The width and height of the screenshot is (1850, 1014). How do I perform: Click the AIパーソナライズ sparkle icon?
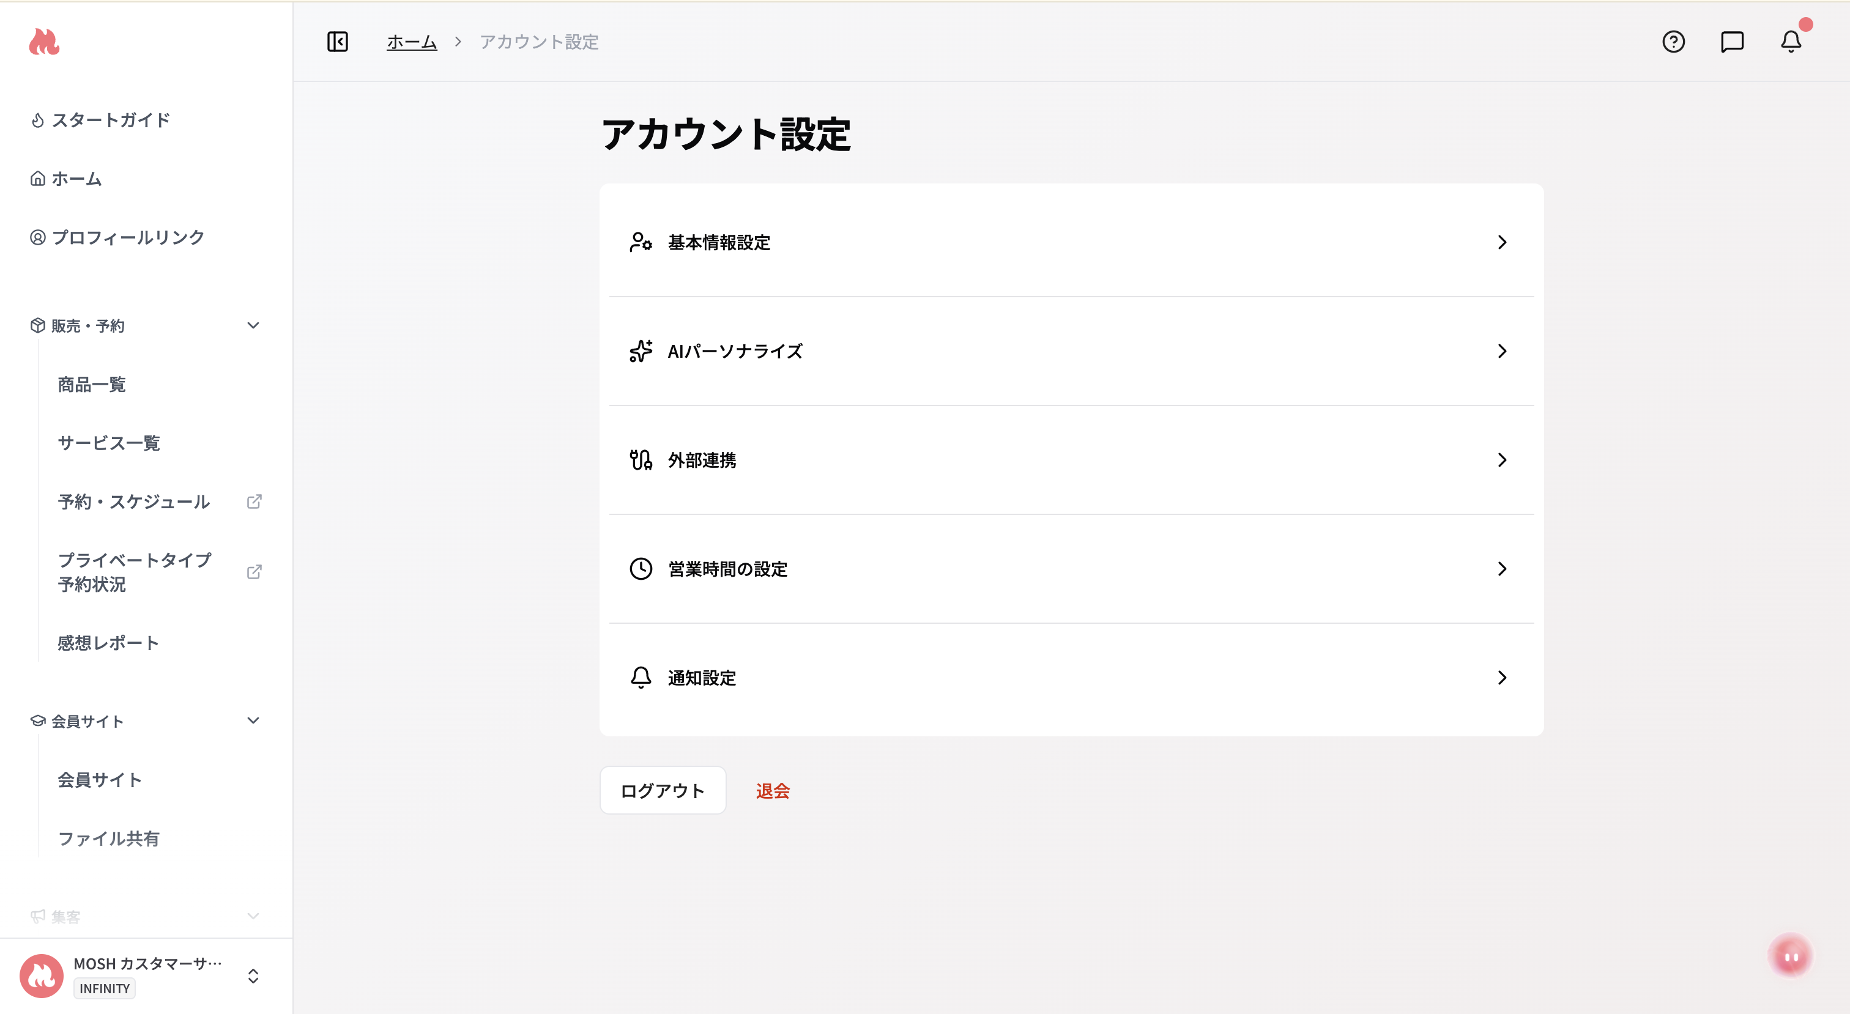pyautogui.click(x=641, y=351)
